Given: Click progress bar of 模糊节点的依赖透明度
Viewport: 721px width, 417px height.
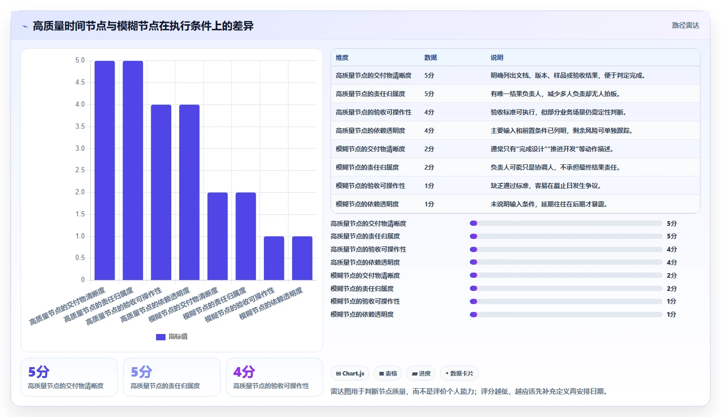Looking at the screenshot, I should (x=566, y=315).
